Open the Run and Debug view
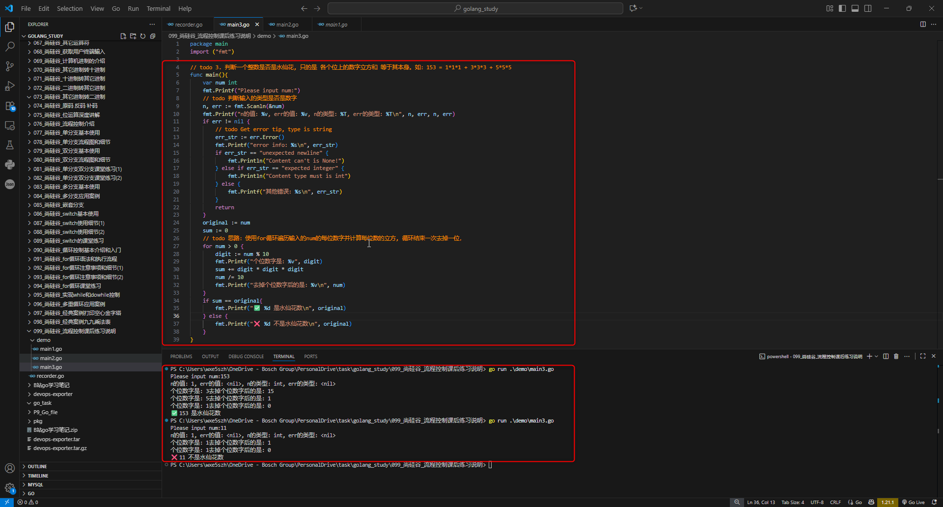The image size is (943, 507). (10, 86)
